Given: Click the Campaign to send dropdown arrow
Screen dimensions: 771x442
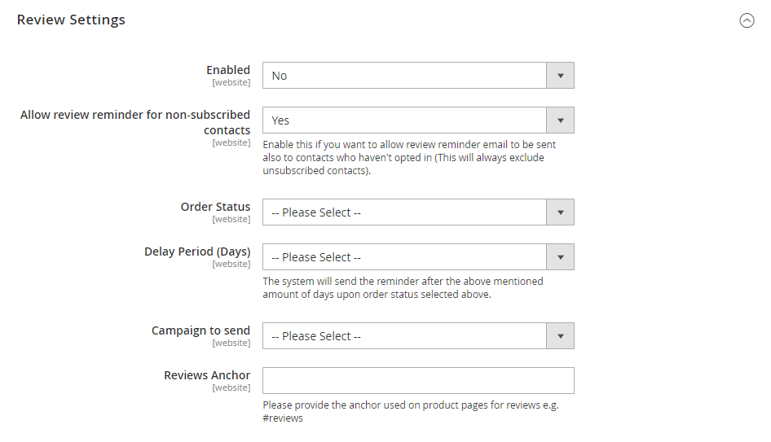Looking at the screenshot, I should point(560,335).
